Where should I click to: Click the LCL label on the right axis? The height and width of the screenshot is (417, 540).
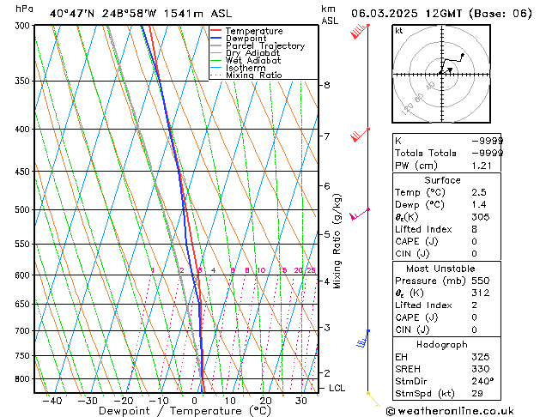(337, 388)
